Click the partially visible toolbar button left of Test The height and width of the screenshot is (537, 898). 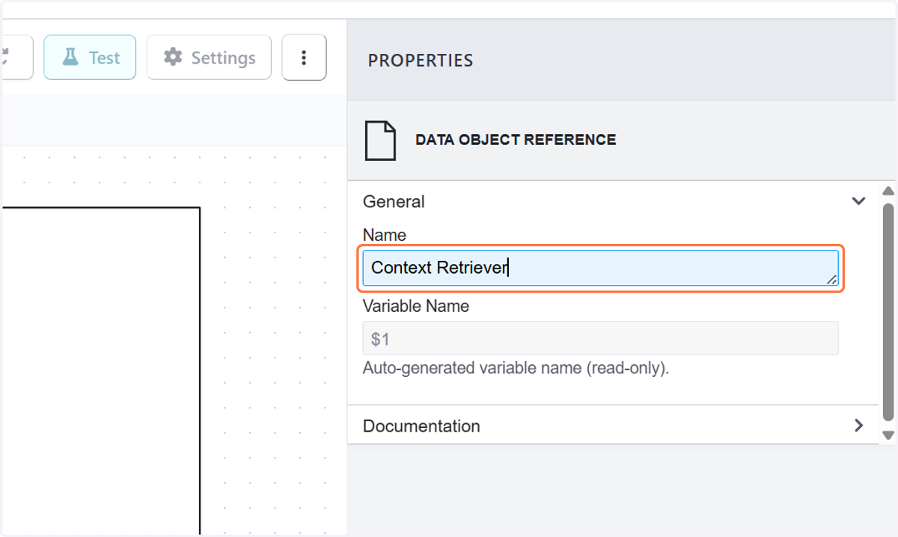tap(16, 58)
